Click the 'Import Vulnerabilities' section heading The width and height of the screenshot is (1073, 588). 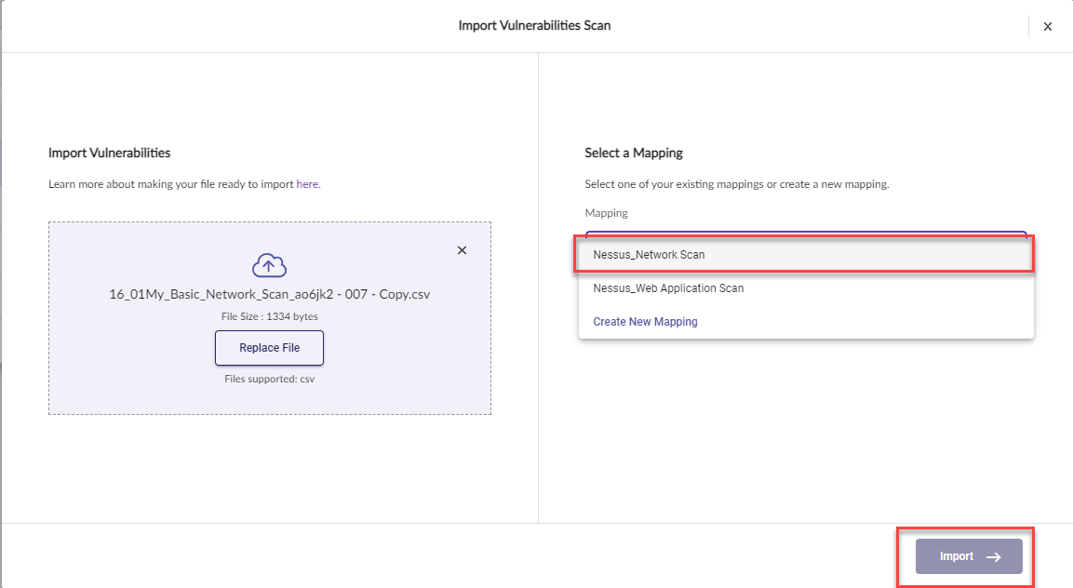pos(109,153)
